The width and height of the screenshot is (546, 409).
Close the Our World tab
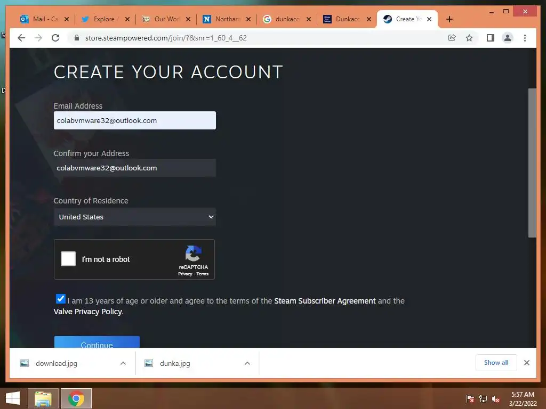(x=188, y=19)
